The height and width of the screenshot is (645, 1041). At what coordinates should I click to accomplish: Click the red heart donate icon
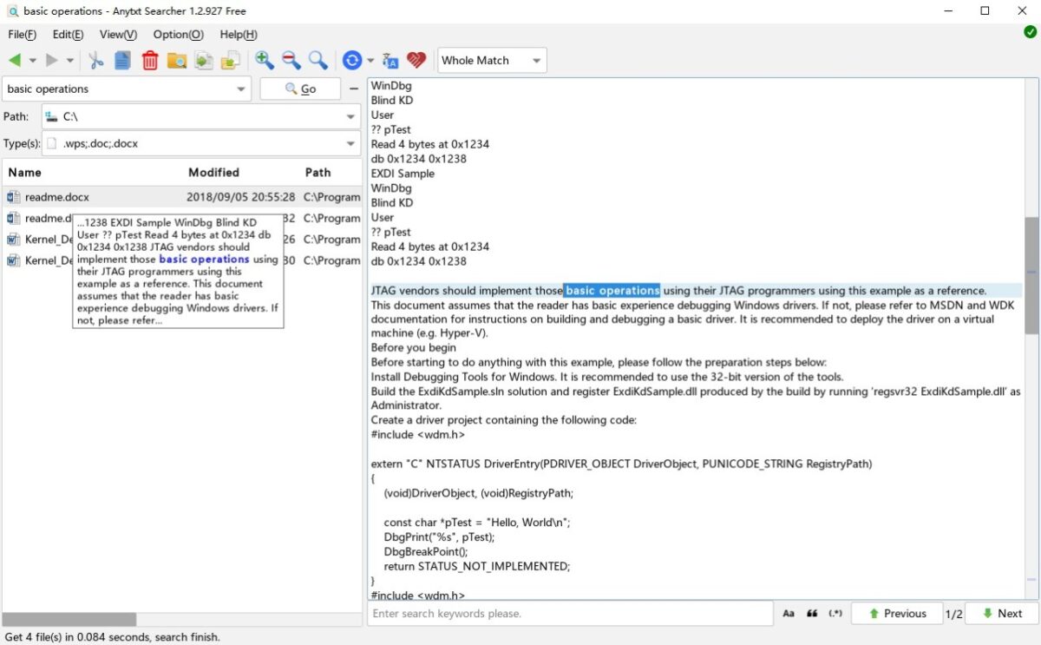[x=417, y=61]
